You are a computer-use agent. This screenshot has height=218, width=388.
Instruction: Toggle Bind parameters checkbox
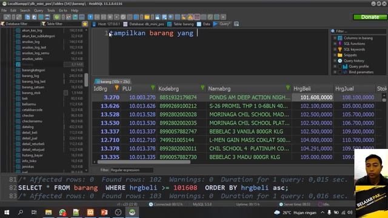339,72
